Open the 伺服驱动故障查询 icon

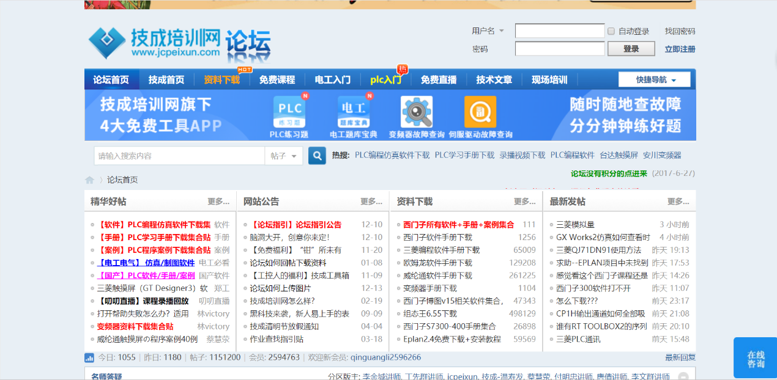tap(480, 112)
